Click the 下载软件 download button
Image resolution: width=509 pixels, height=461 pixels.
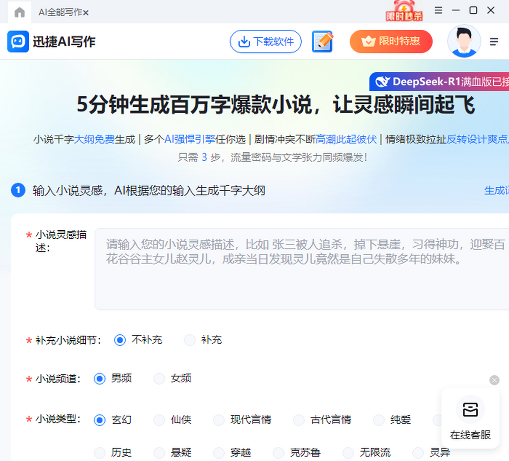point(266,42)
